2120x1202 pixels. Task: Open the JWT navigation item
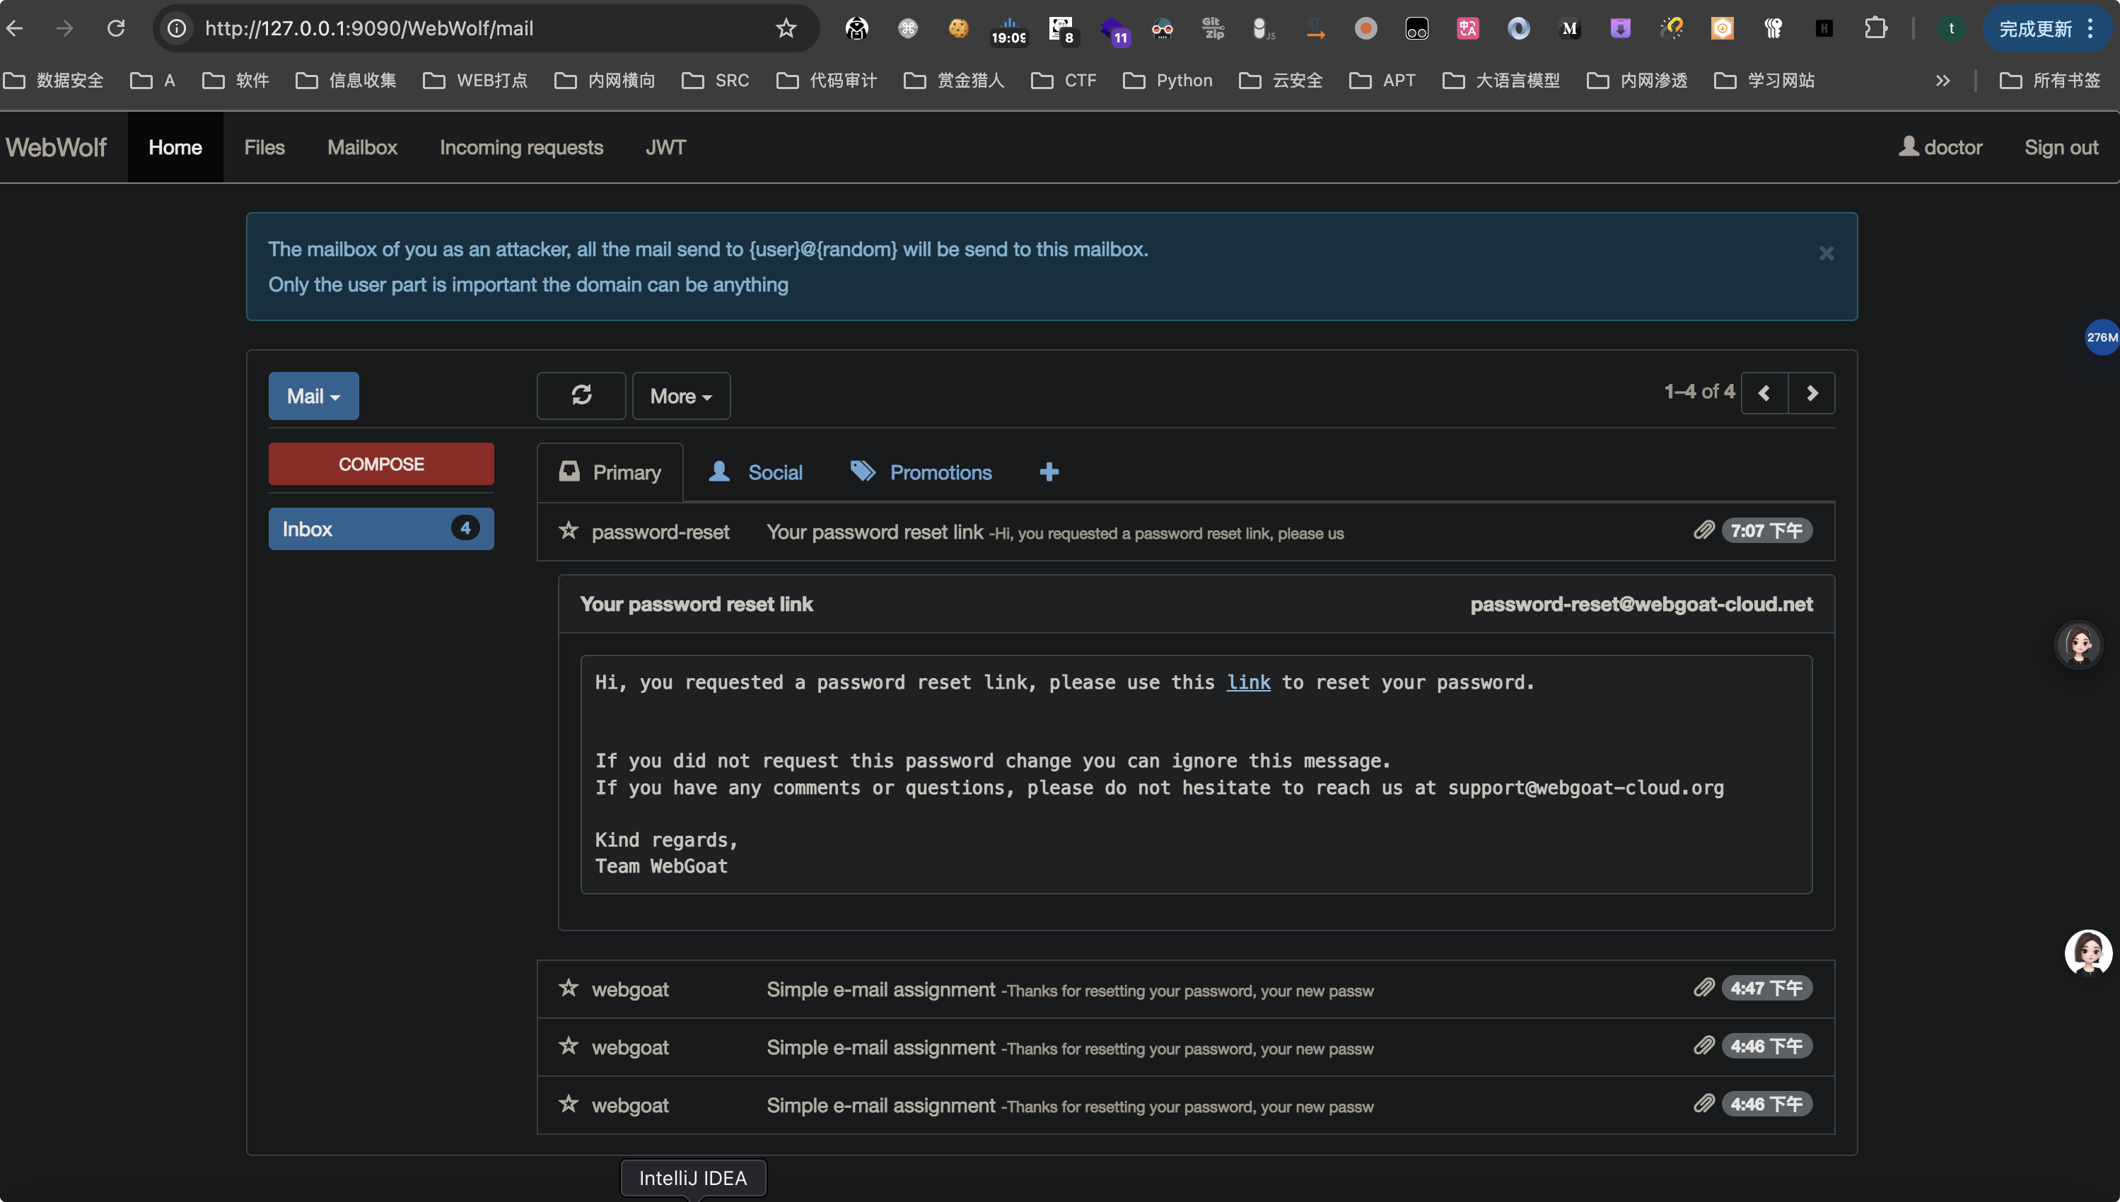pyautogui.click(x=665, y=147)
